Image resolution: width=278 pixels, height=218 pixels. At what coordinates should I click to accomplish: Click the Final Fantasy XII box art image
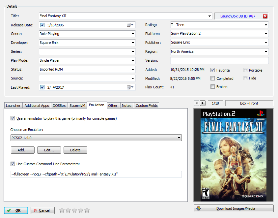[234, 155]
